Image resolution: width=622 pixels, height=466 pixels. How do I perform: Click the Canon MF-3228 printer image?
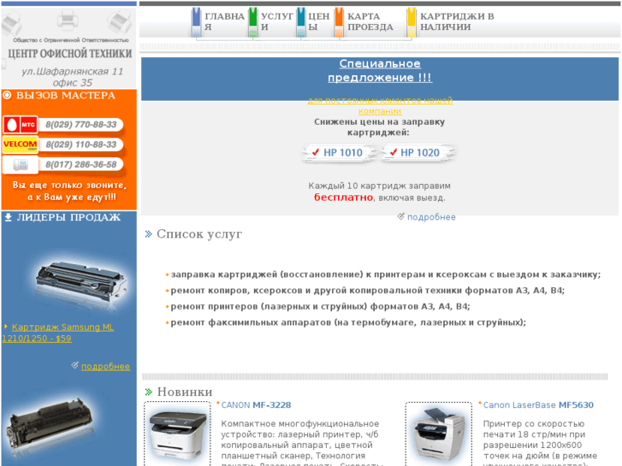(x=177, y=434)
